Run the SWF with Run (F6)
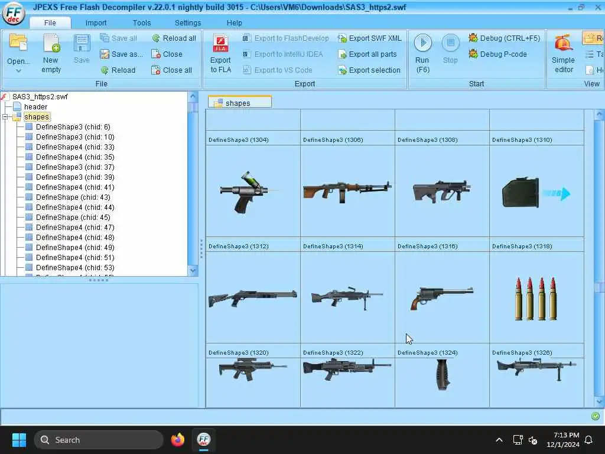 [422, 54]
